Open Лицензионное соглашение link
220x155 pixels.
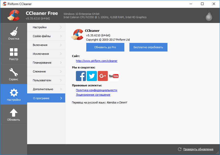(x=93, y=95)
